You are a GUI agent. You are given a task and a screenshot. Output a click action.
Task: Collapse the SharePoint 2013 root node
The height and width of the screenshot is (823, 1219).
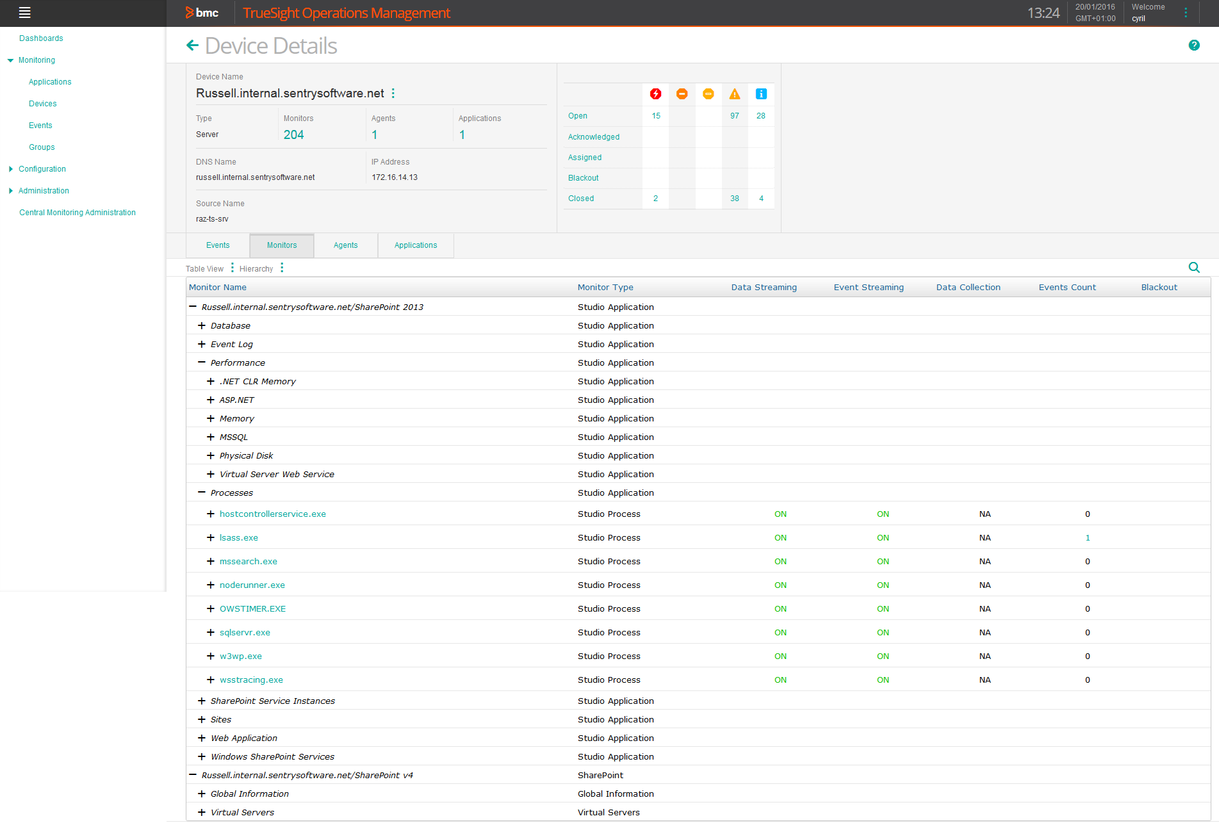click(x=193, y=307)
